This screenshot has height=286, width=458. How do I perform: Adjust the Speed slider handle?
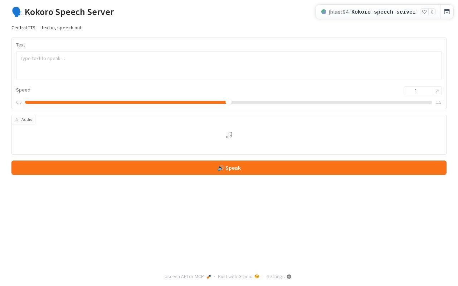click(x=229, y=102)
